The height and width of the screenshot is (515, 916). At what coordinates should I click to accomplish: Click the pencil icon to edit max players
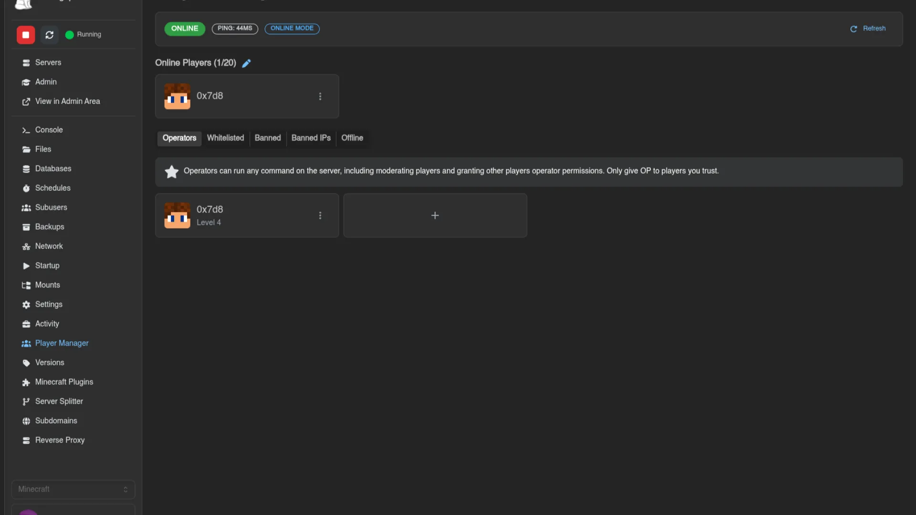pos(246,63)
